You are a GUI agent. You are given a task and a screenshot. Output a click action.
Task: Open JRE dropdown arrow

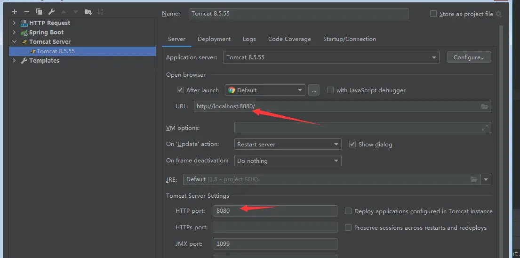pos(486,179)
